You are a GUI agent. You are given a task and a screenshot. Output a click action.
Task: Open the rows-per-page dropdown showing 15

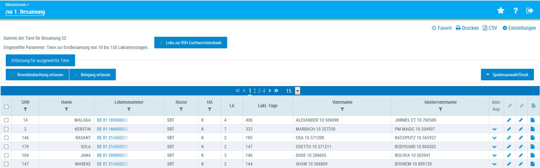[x=297, y=91]
